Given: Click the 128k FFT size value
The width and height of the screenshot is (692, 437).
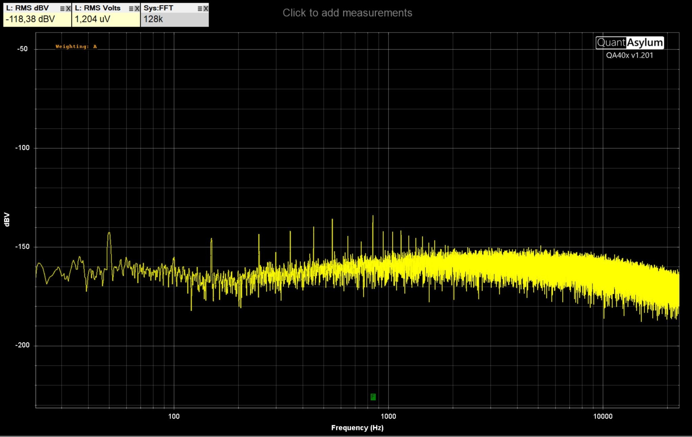Looking at the screenshot, I should click(x=153, y=19).
